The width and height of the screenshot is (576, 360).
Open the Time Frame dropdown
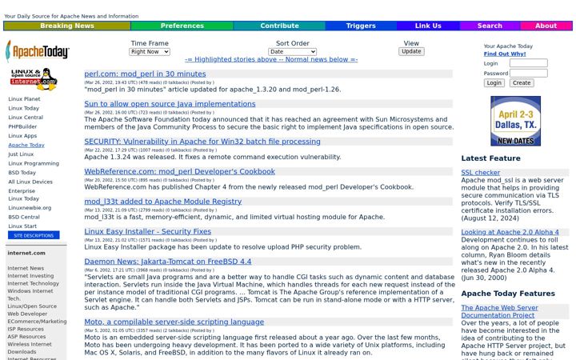pos(149,52)
